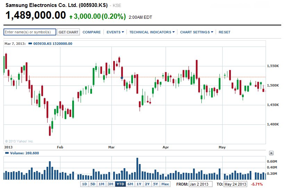284x188 pixels.
Task: Click the GET CHART button
Action: (x=68, y=32)
